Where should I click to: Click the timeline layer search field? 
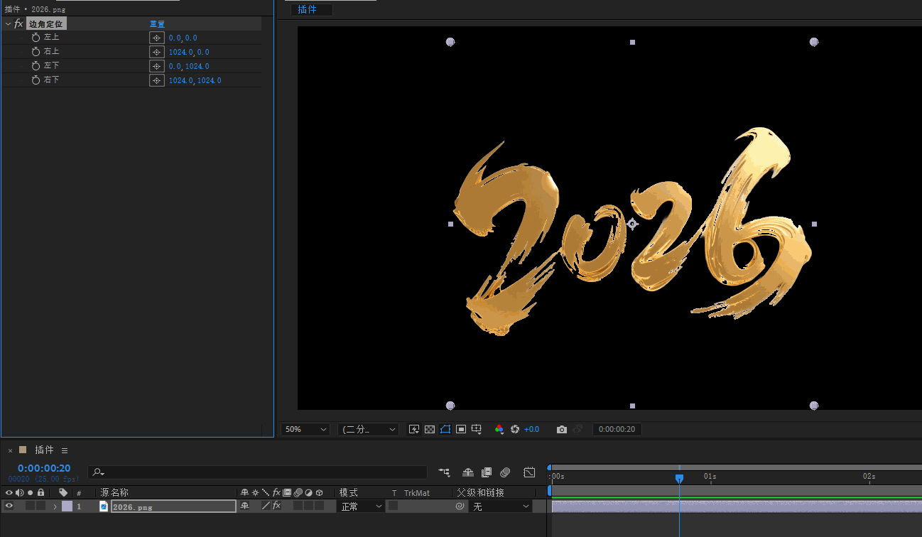click(257, 472)
